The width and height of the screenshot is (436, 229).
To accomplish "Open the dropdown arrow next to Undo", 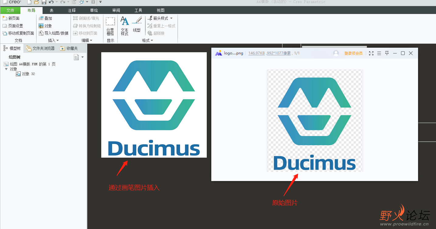I will coord(57,2).
